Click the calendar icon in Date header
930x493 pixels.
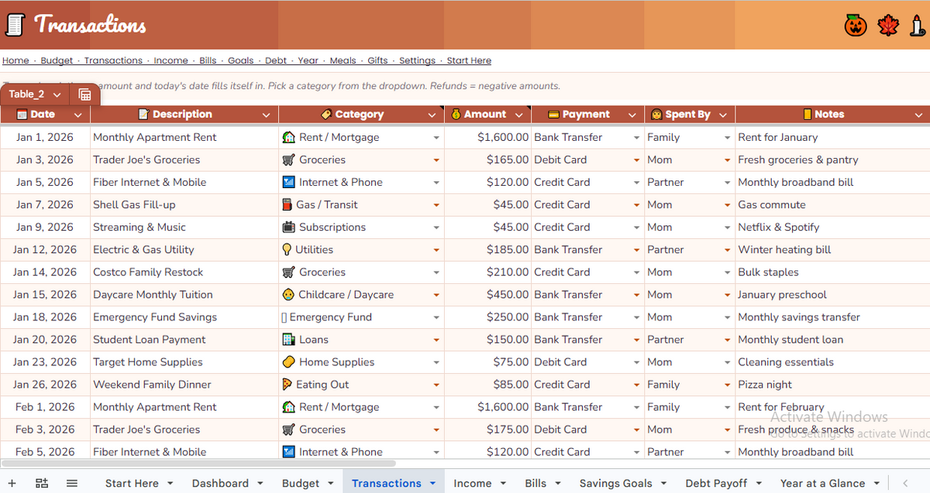point(22,115)
